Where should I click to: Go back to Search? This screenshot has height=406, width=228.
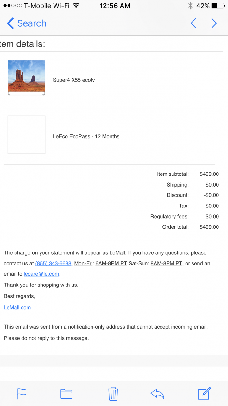point(27,23)
